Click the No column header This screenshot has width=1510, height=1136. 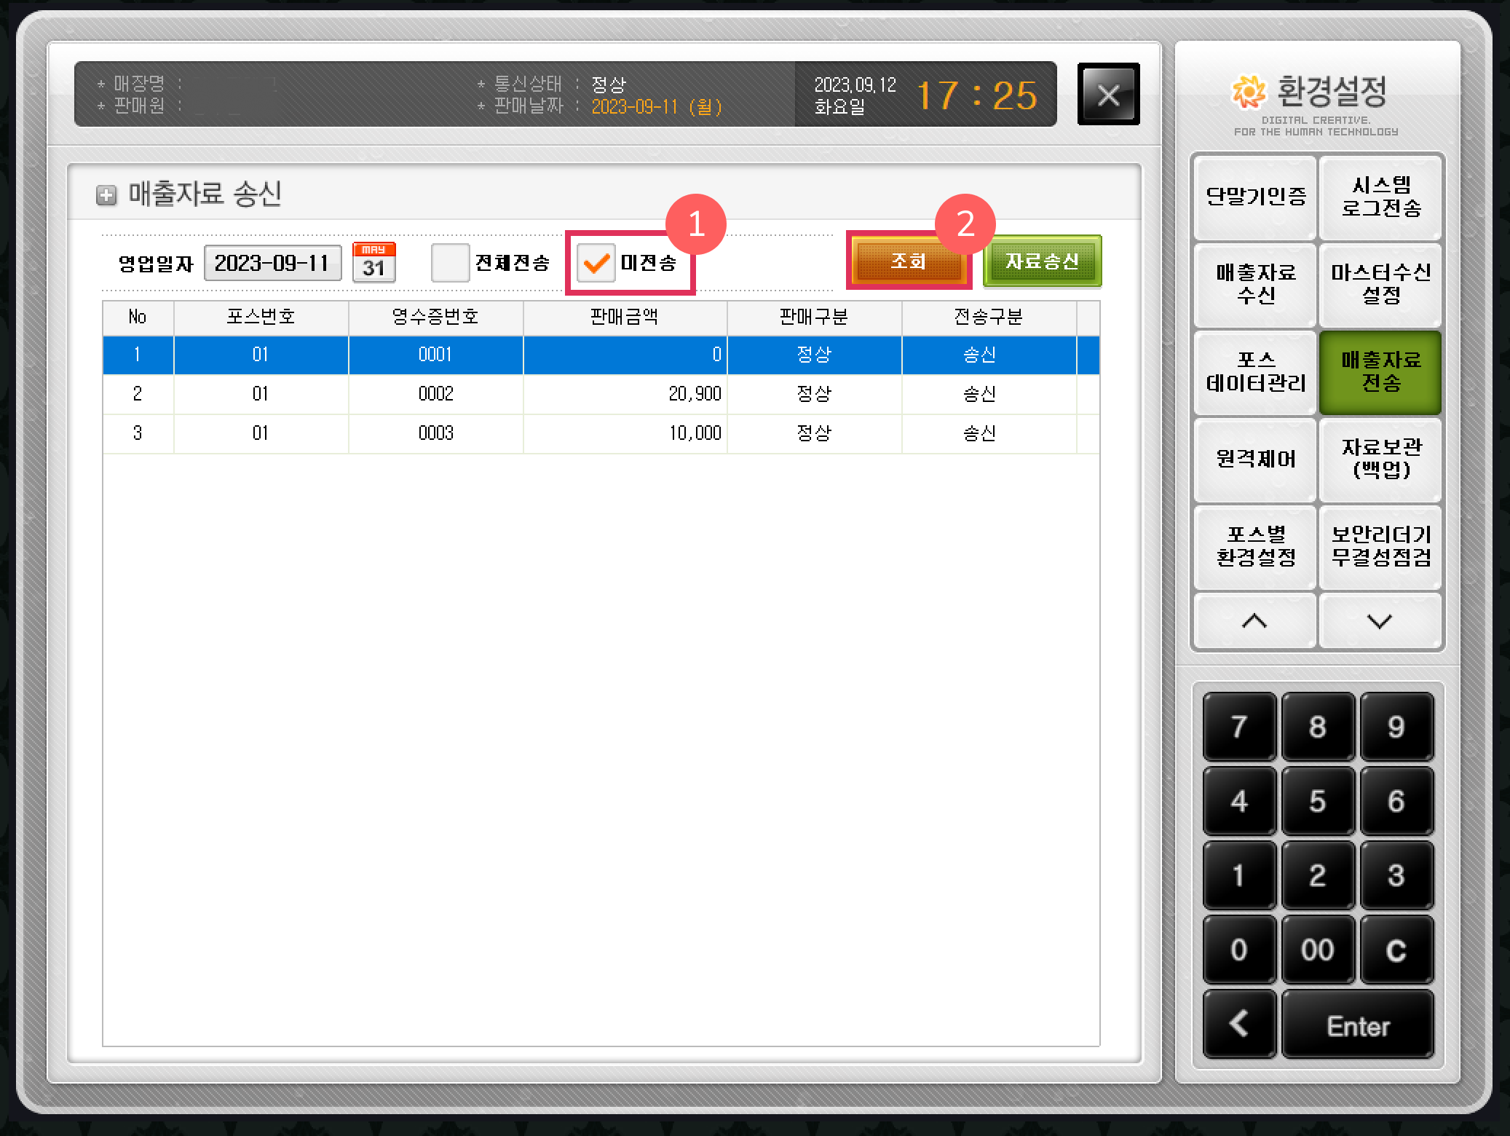click(x=138, y=317)
